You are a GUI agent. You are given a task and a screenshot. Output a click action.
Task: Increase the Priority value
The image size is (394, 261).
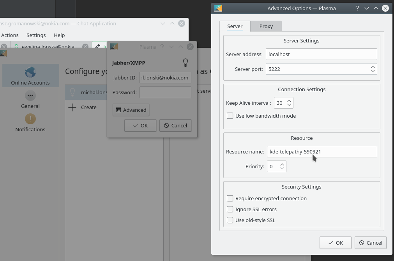282,164
